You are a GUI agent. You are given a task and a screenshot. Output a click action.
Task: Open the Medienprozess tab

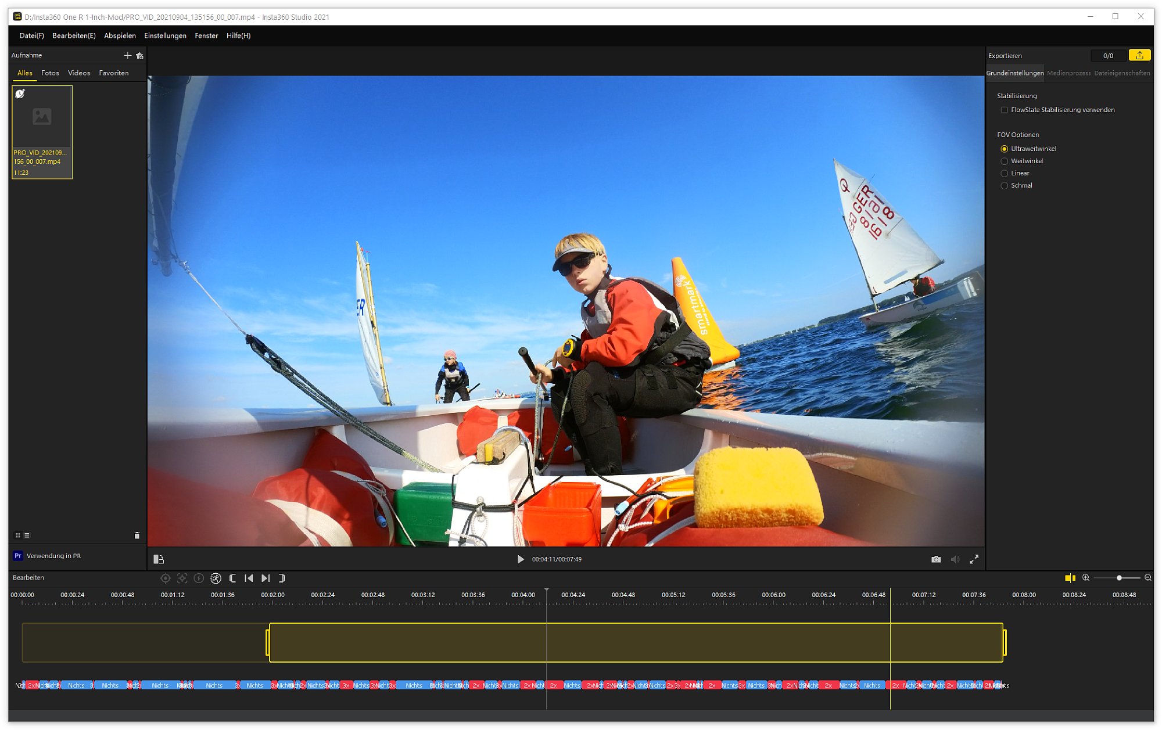coord(1068,73)
